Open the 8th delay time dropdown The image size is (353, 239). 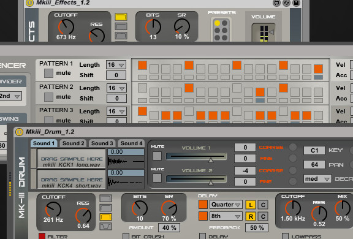click(226, 216)
